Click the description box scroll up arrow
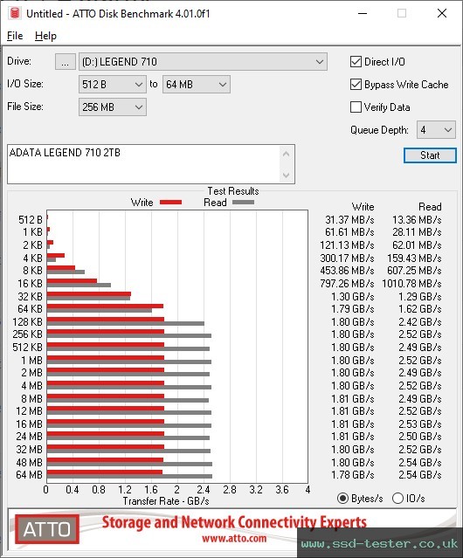The image size is (463, 558). (287, 154)
